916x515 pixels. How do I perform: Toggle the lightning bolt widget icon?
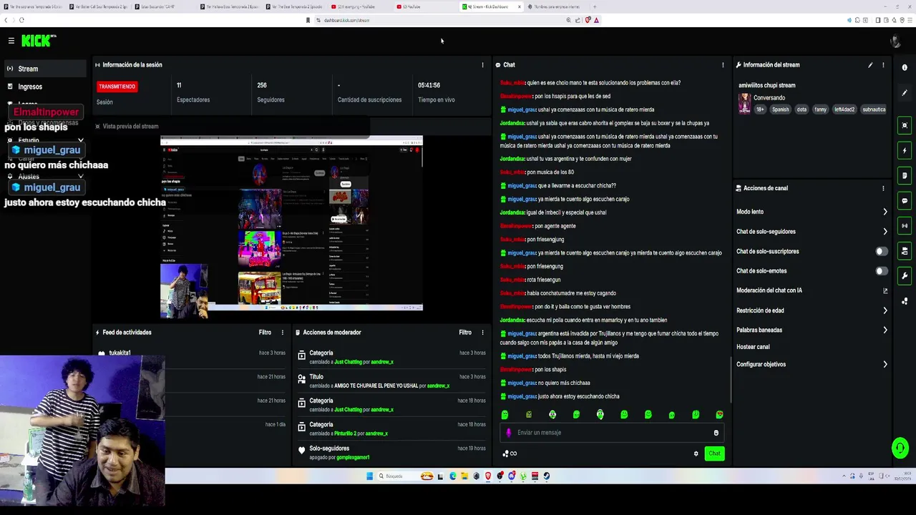(x=905, y=151)
